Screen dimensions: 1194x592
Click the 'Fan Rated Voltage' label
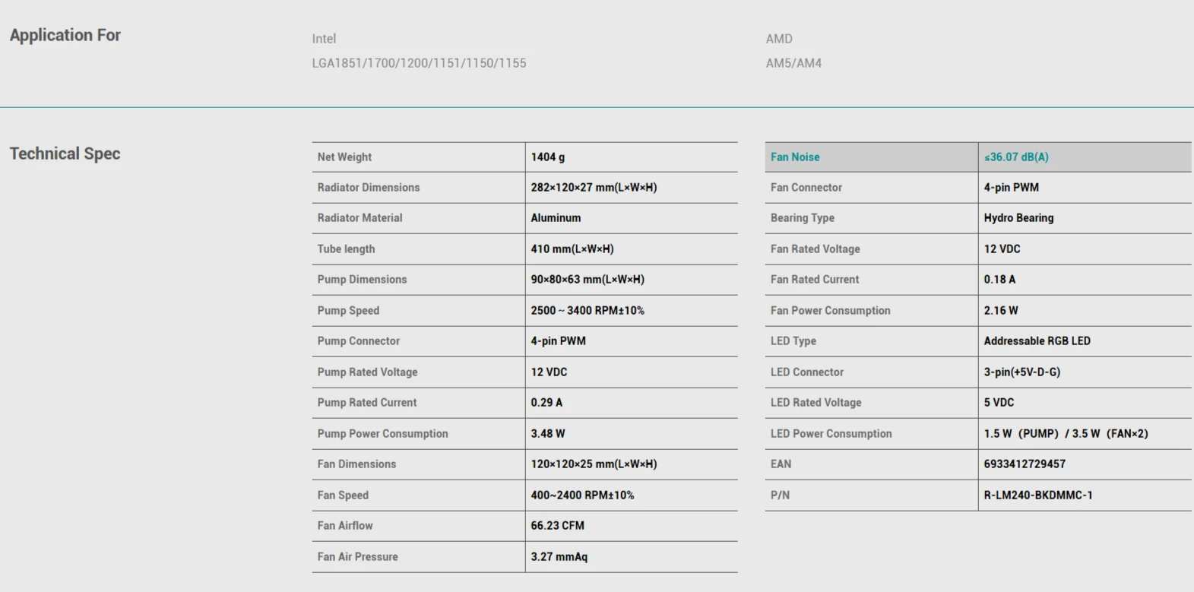(816, 249)
